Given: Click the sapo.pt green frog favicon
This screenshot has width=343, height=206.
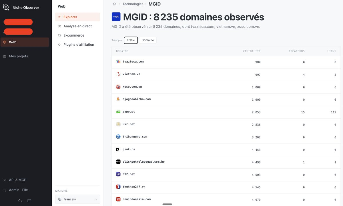Looking at the screenshot, I should (118, 112).
